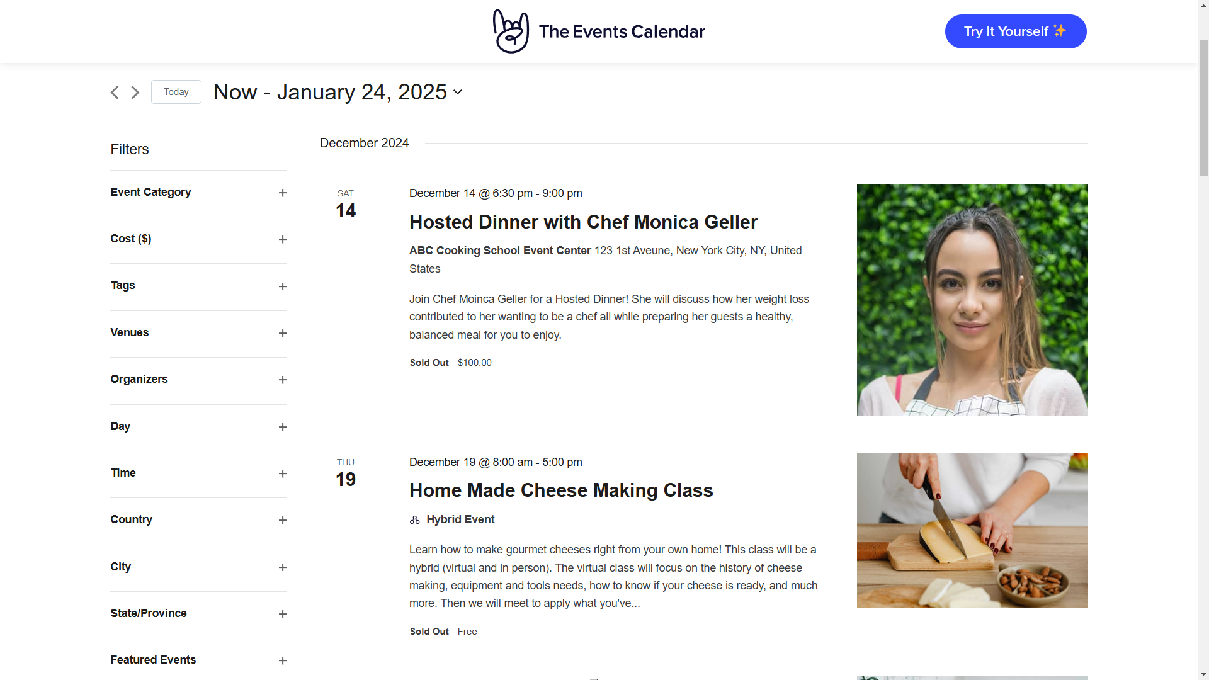The image size is (1209, 680).
Task: Click the plus icon next to Tags
Action: (x=283, y=287)
